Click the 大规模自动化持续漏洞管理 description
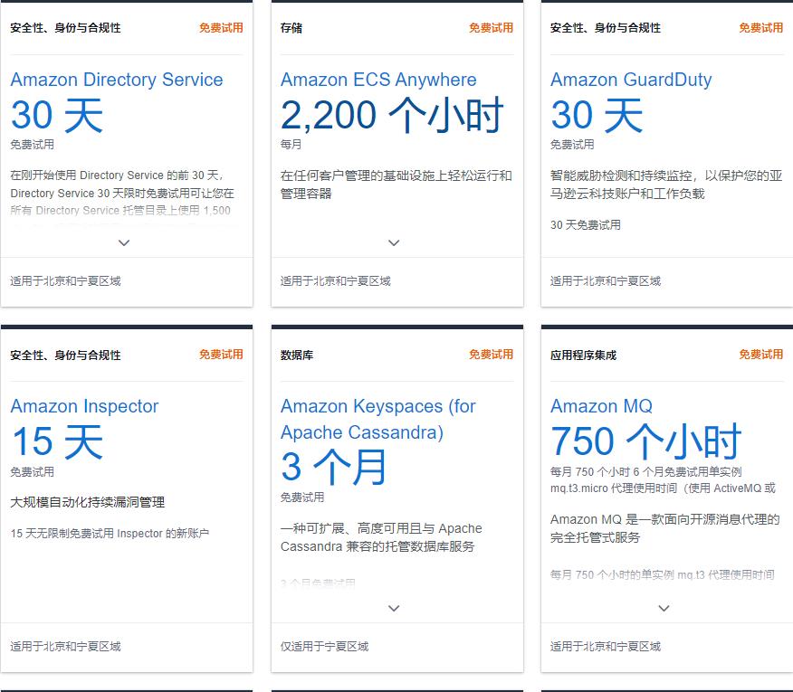The width and height of the screenshot is (793, 692). (88, 502)
